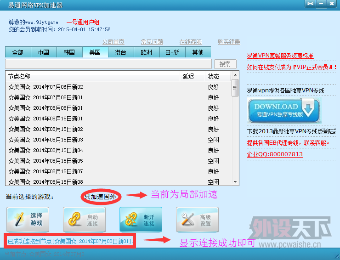The height and width of the screenshot is (260, 340).
Task: Open the 公司首页 link
Action: point(113,42)
